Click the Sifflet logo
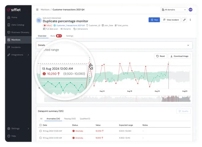Viewport: 202px width, 147px height. (x=14, y=10)
